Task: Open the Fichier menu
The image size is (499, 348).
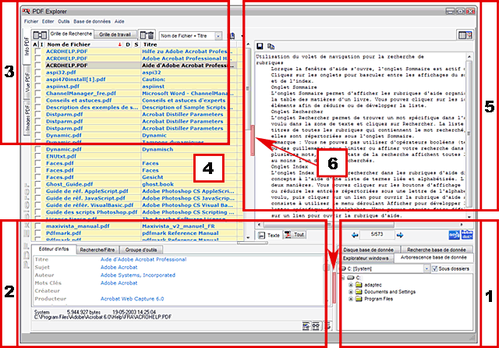Action: tap(31, 21)
